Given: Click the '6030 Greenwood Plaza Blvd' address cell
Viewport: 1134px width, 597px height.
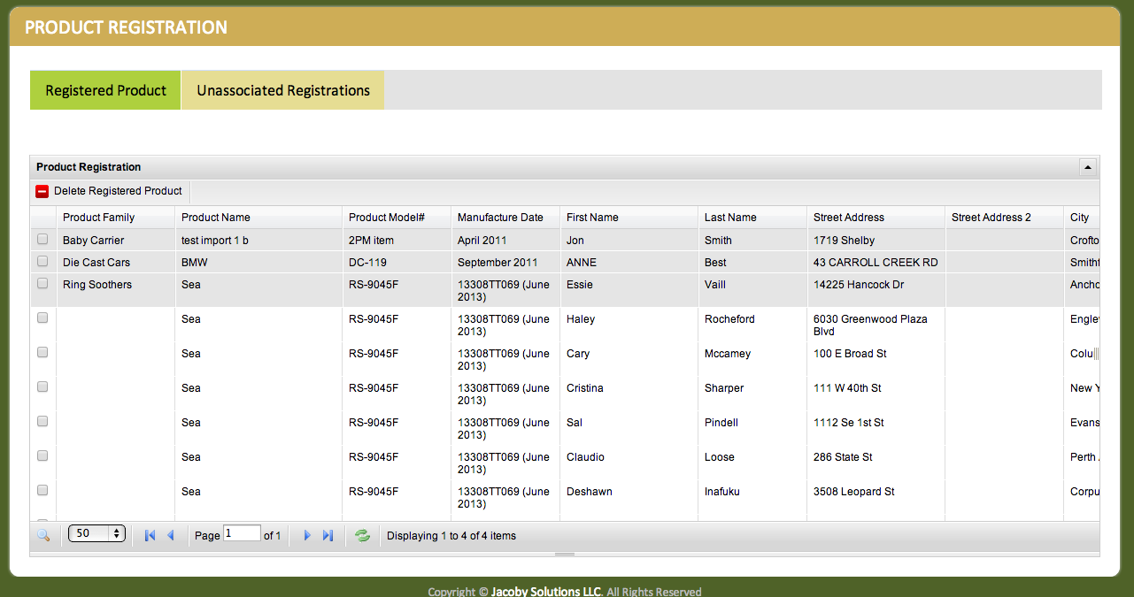Looking at the screenshot, I should [x=876, y=325].
